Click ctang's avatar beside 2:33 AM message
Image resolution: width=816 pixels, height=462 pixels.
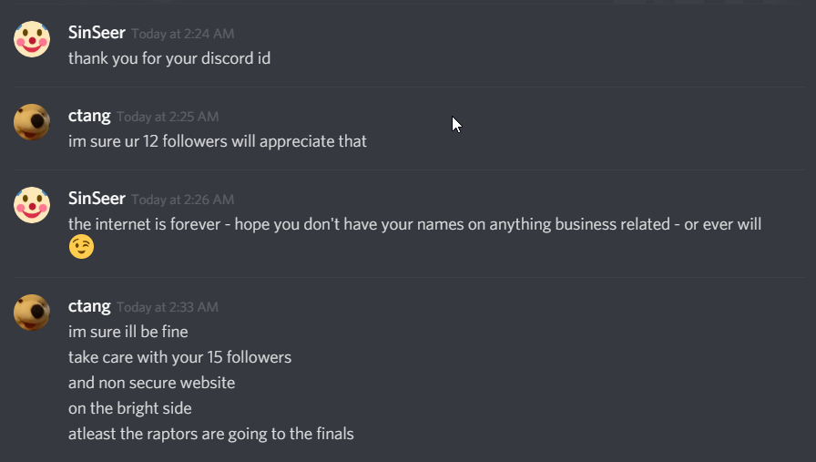tap(32, 313)
